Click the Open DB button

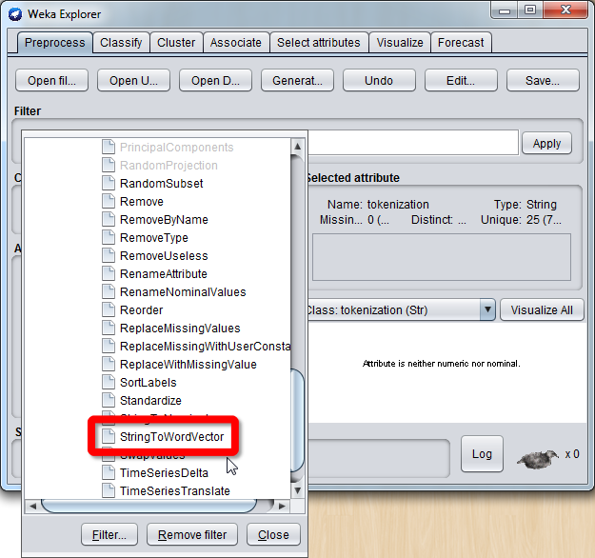[x=215, y=81]
